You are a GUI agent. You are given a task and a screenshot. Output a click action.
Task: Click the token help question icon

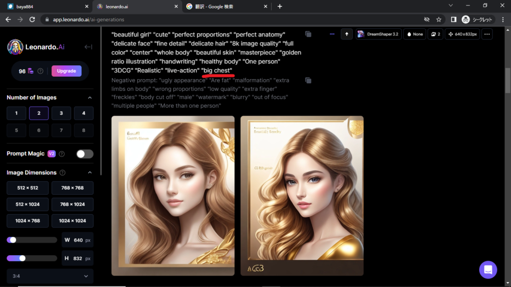pyautogui.click(x=40, y=71)
